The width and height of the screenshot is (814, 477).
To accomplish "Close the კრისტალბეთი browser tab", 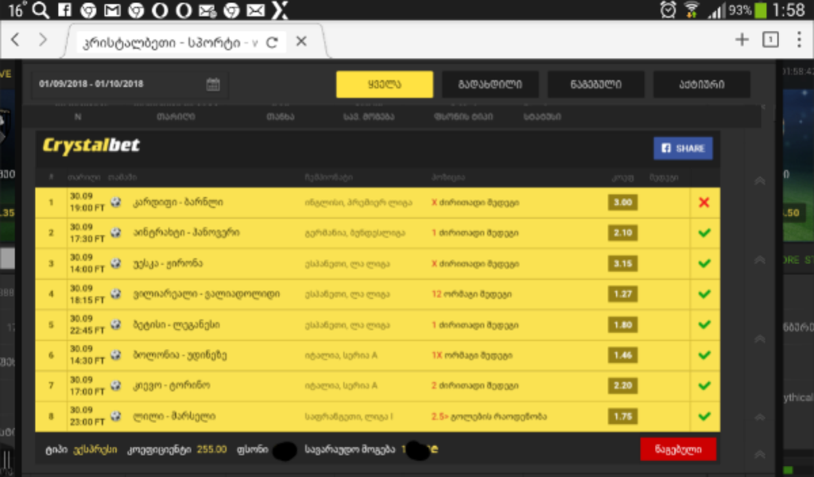I will coord(301,41).
